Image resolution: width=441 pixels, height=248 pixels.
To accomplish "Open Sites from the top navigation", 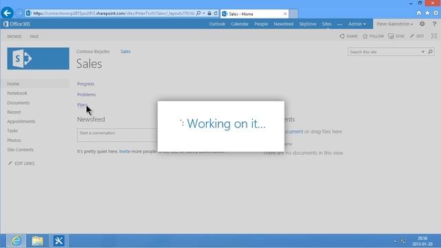I will (327, 24).
